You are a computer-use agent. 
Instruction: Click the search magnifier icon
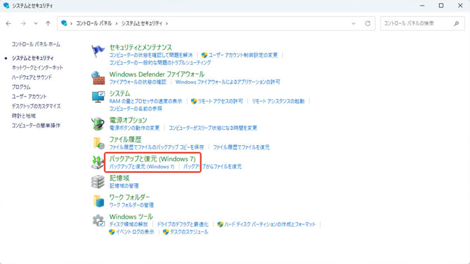456,23
